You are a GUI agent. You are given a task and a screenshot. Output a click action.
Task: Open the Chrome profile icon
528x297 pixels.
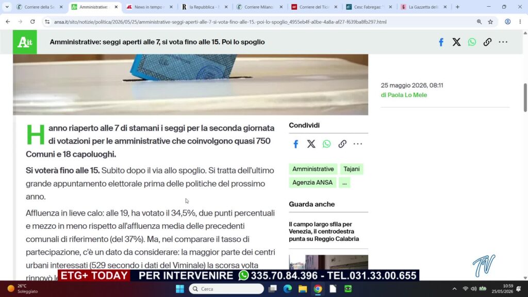(507, 22)
